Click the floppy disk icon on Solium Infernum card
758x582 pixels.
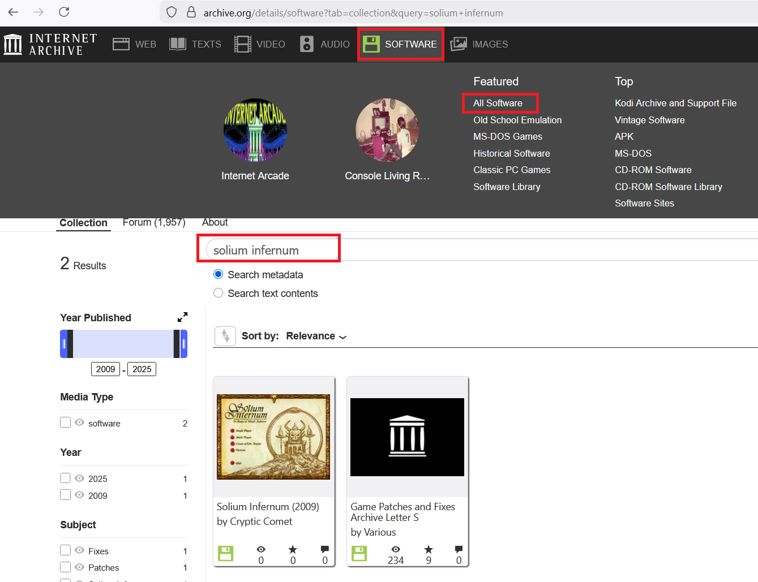[x=225, y=553]
